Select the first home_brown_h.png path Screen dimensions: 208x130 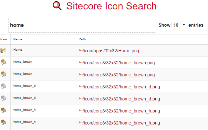click(119, 111)
